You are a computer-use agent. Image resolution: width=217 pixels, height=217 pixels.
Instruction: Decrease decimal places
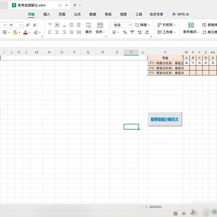tap(147, 32)
